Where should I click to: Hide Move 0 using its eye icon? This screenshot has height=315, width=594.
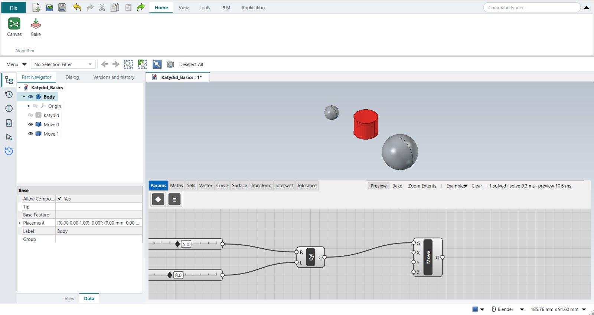coord(31,125)
